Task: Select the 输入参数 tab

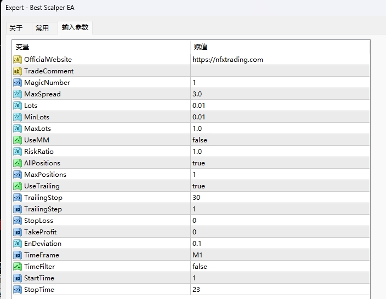Action: pyautogui.click(x=75, y=27)
